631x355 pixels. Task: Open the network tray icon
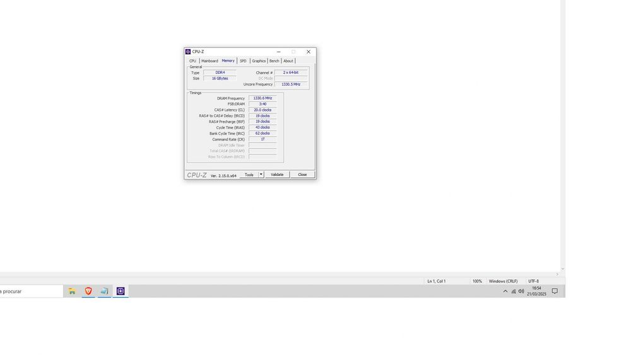(514, 291)
